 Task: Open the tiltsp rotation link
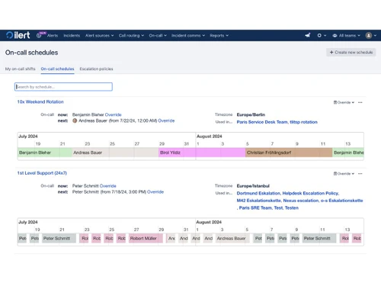(303, 122)
